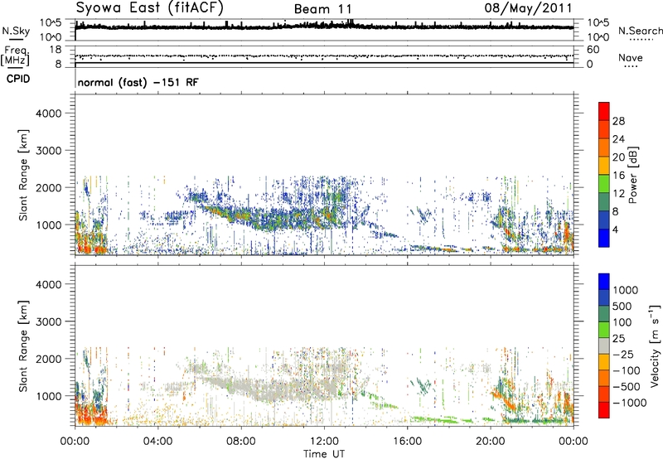Click the dotted frequency trace in the Freq. strip
The image size is (663, 459).
click(324, 56)
